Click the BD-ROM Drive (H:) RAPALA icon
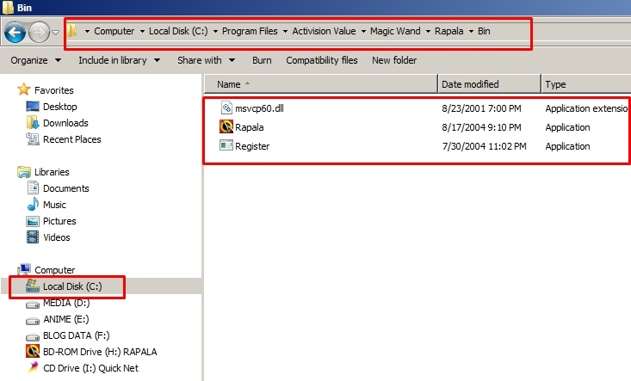 point(32,351)
